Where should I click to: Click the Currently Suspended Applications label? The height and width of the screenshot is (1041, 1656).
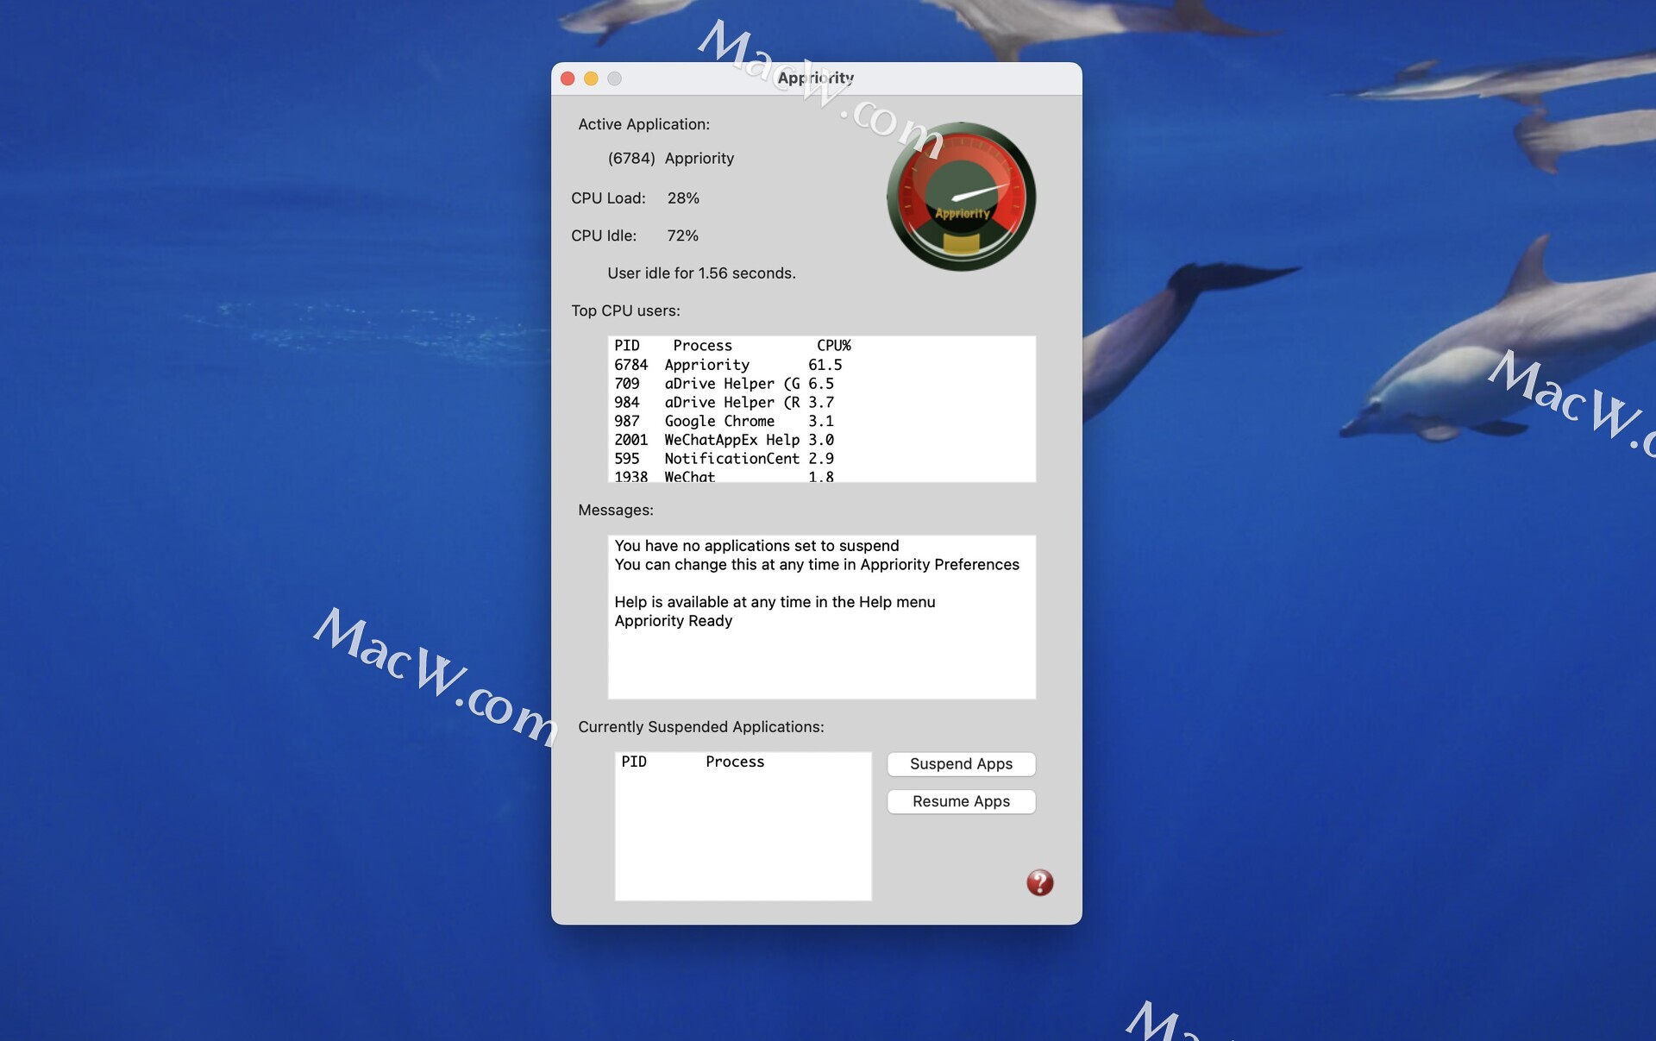(701, 727)
